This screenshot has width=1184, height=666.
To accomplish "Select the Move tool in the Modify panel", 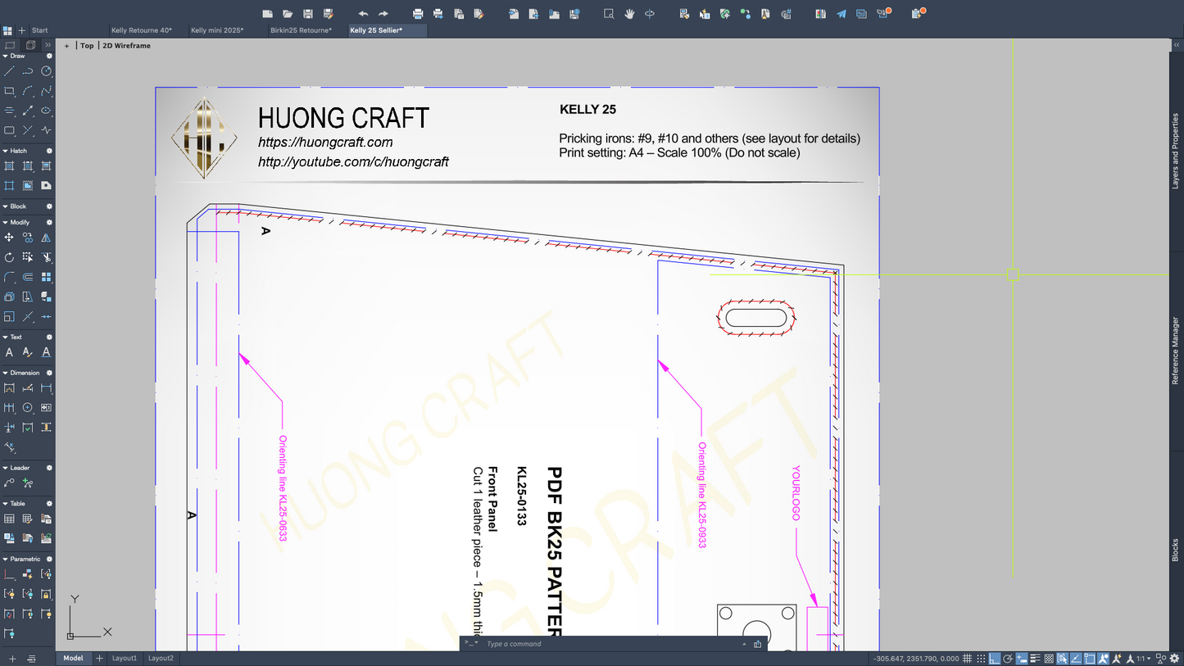I will tap(9, 237).
